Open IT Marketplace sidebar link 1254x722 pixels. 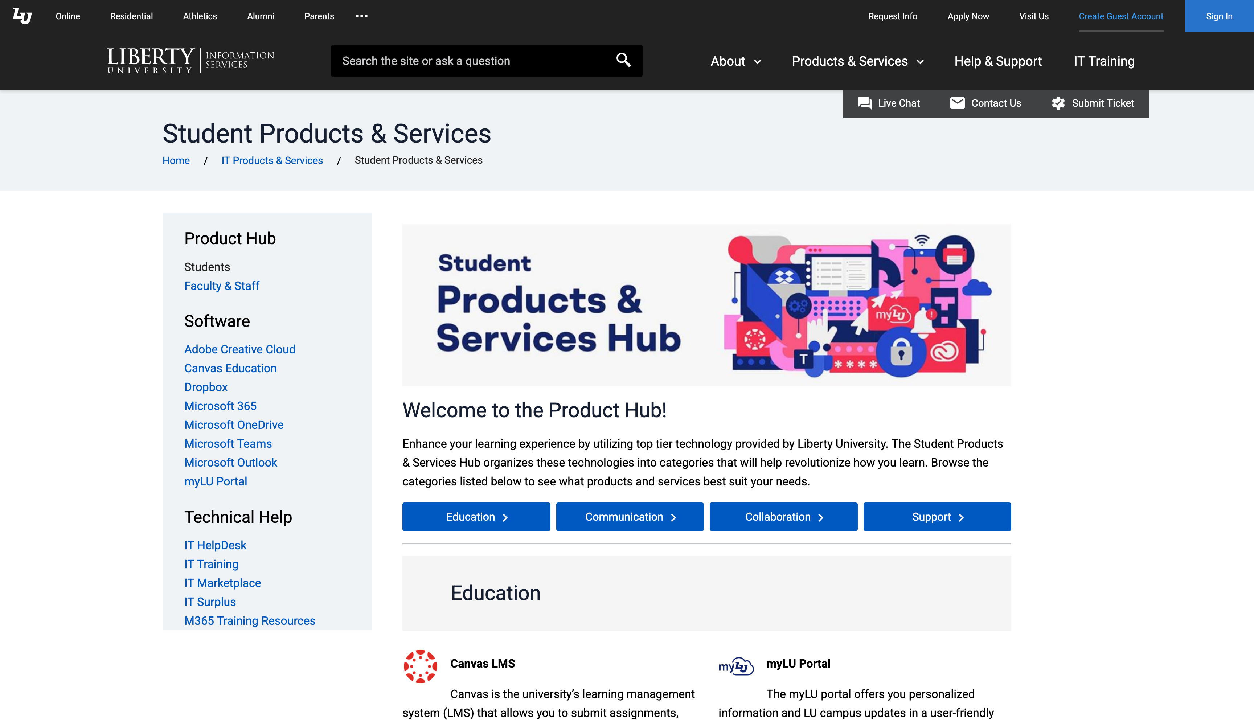223,583
